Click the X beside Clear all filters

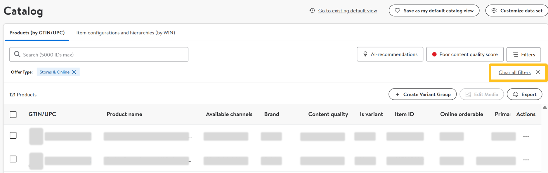pyautogui.click(x=538, y=72)
